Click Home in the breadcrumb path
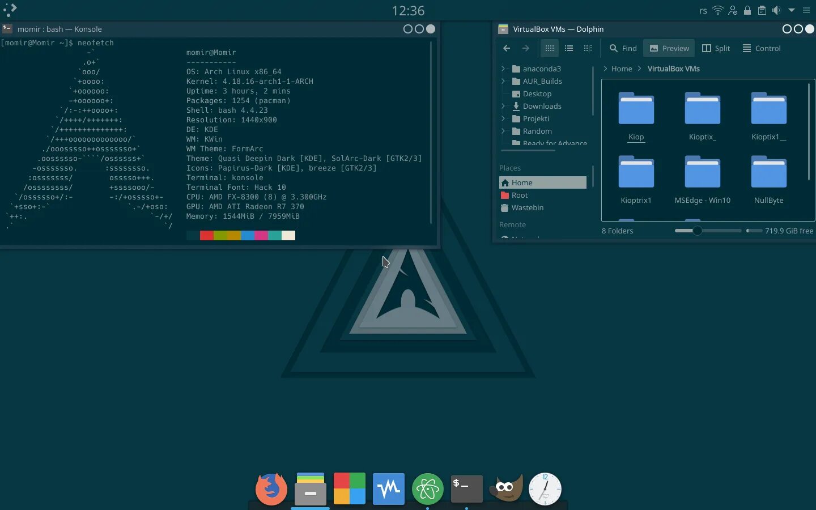The height and width of the screenshot is (510, 816). pyautogui.click(x=622, y=69)
